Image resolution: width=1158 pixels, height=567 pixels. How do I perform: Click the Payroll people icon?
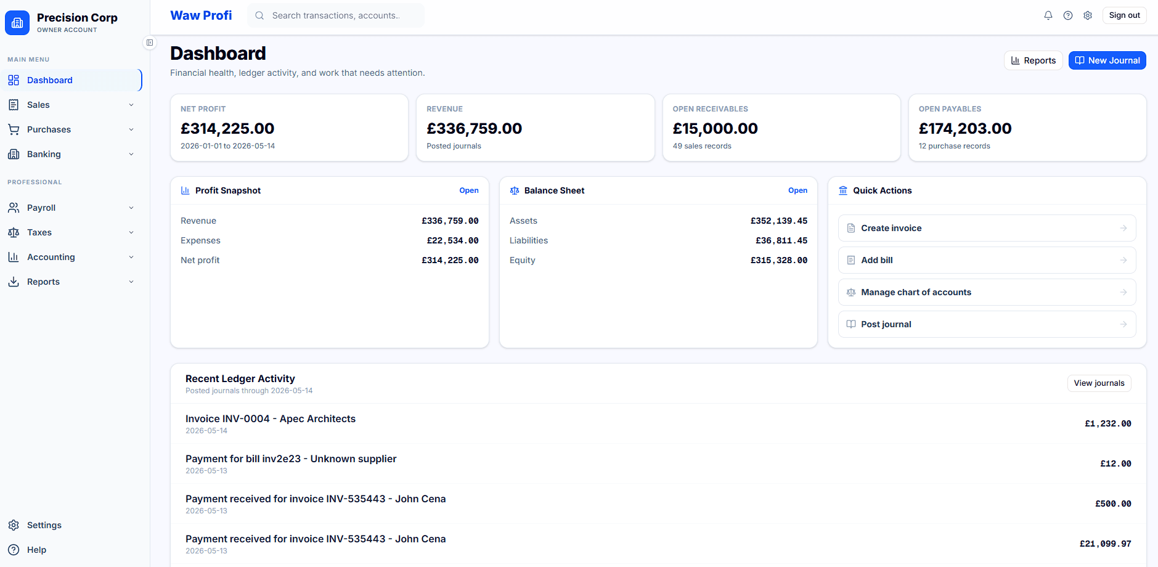(x=14, y=208)
